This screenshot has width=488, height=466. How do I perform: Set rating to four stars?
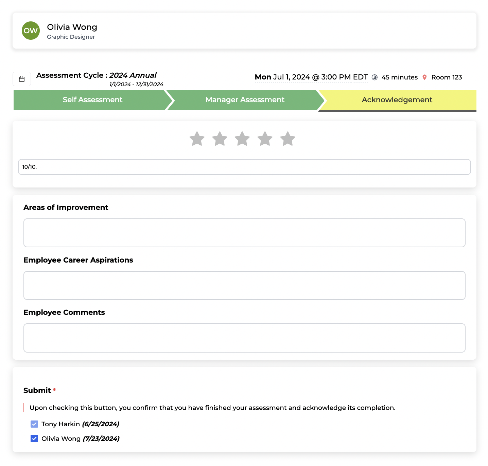coord(265,139)
